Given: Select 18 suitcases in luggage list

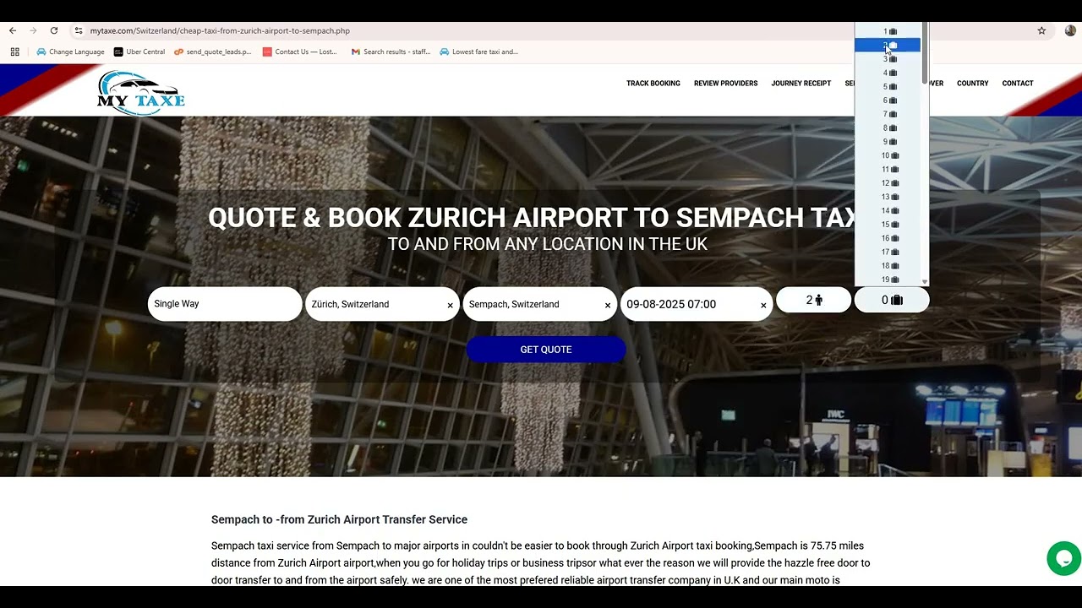Looking at the screenshot, I should [888, 266].
